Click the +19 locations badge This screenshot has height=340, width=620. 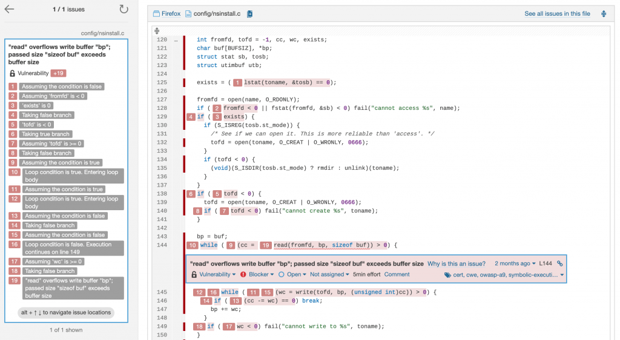coord(59,73)
